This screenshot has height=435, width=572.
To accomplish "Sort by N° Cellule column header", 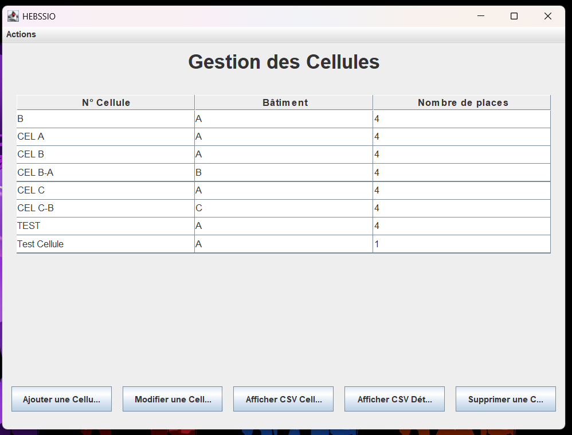I will tap(106, 103).
